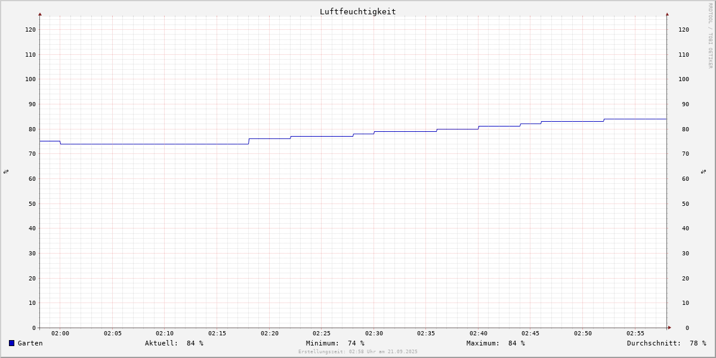Select the 50 label on the left axis

click(32, 203)
